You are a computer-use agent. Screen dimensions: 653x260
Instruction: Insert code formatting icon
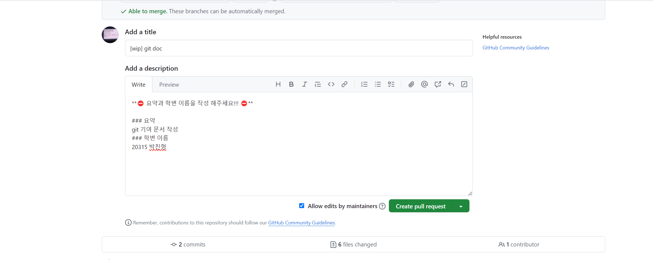(x=331, y=84)
